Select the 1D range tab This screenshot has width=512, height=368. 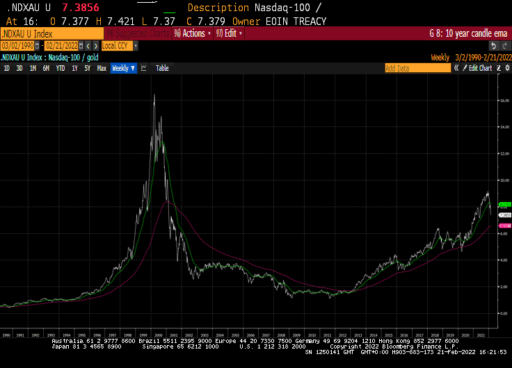(x=6, y=68)
